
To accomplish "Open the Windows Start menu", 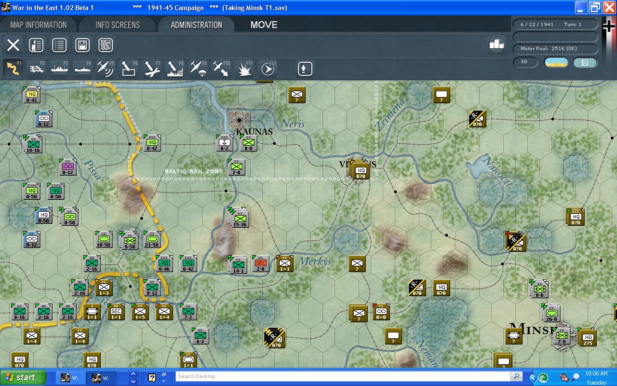I will click(23, 377).
